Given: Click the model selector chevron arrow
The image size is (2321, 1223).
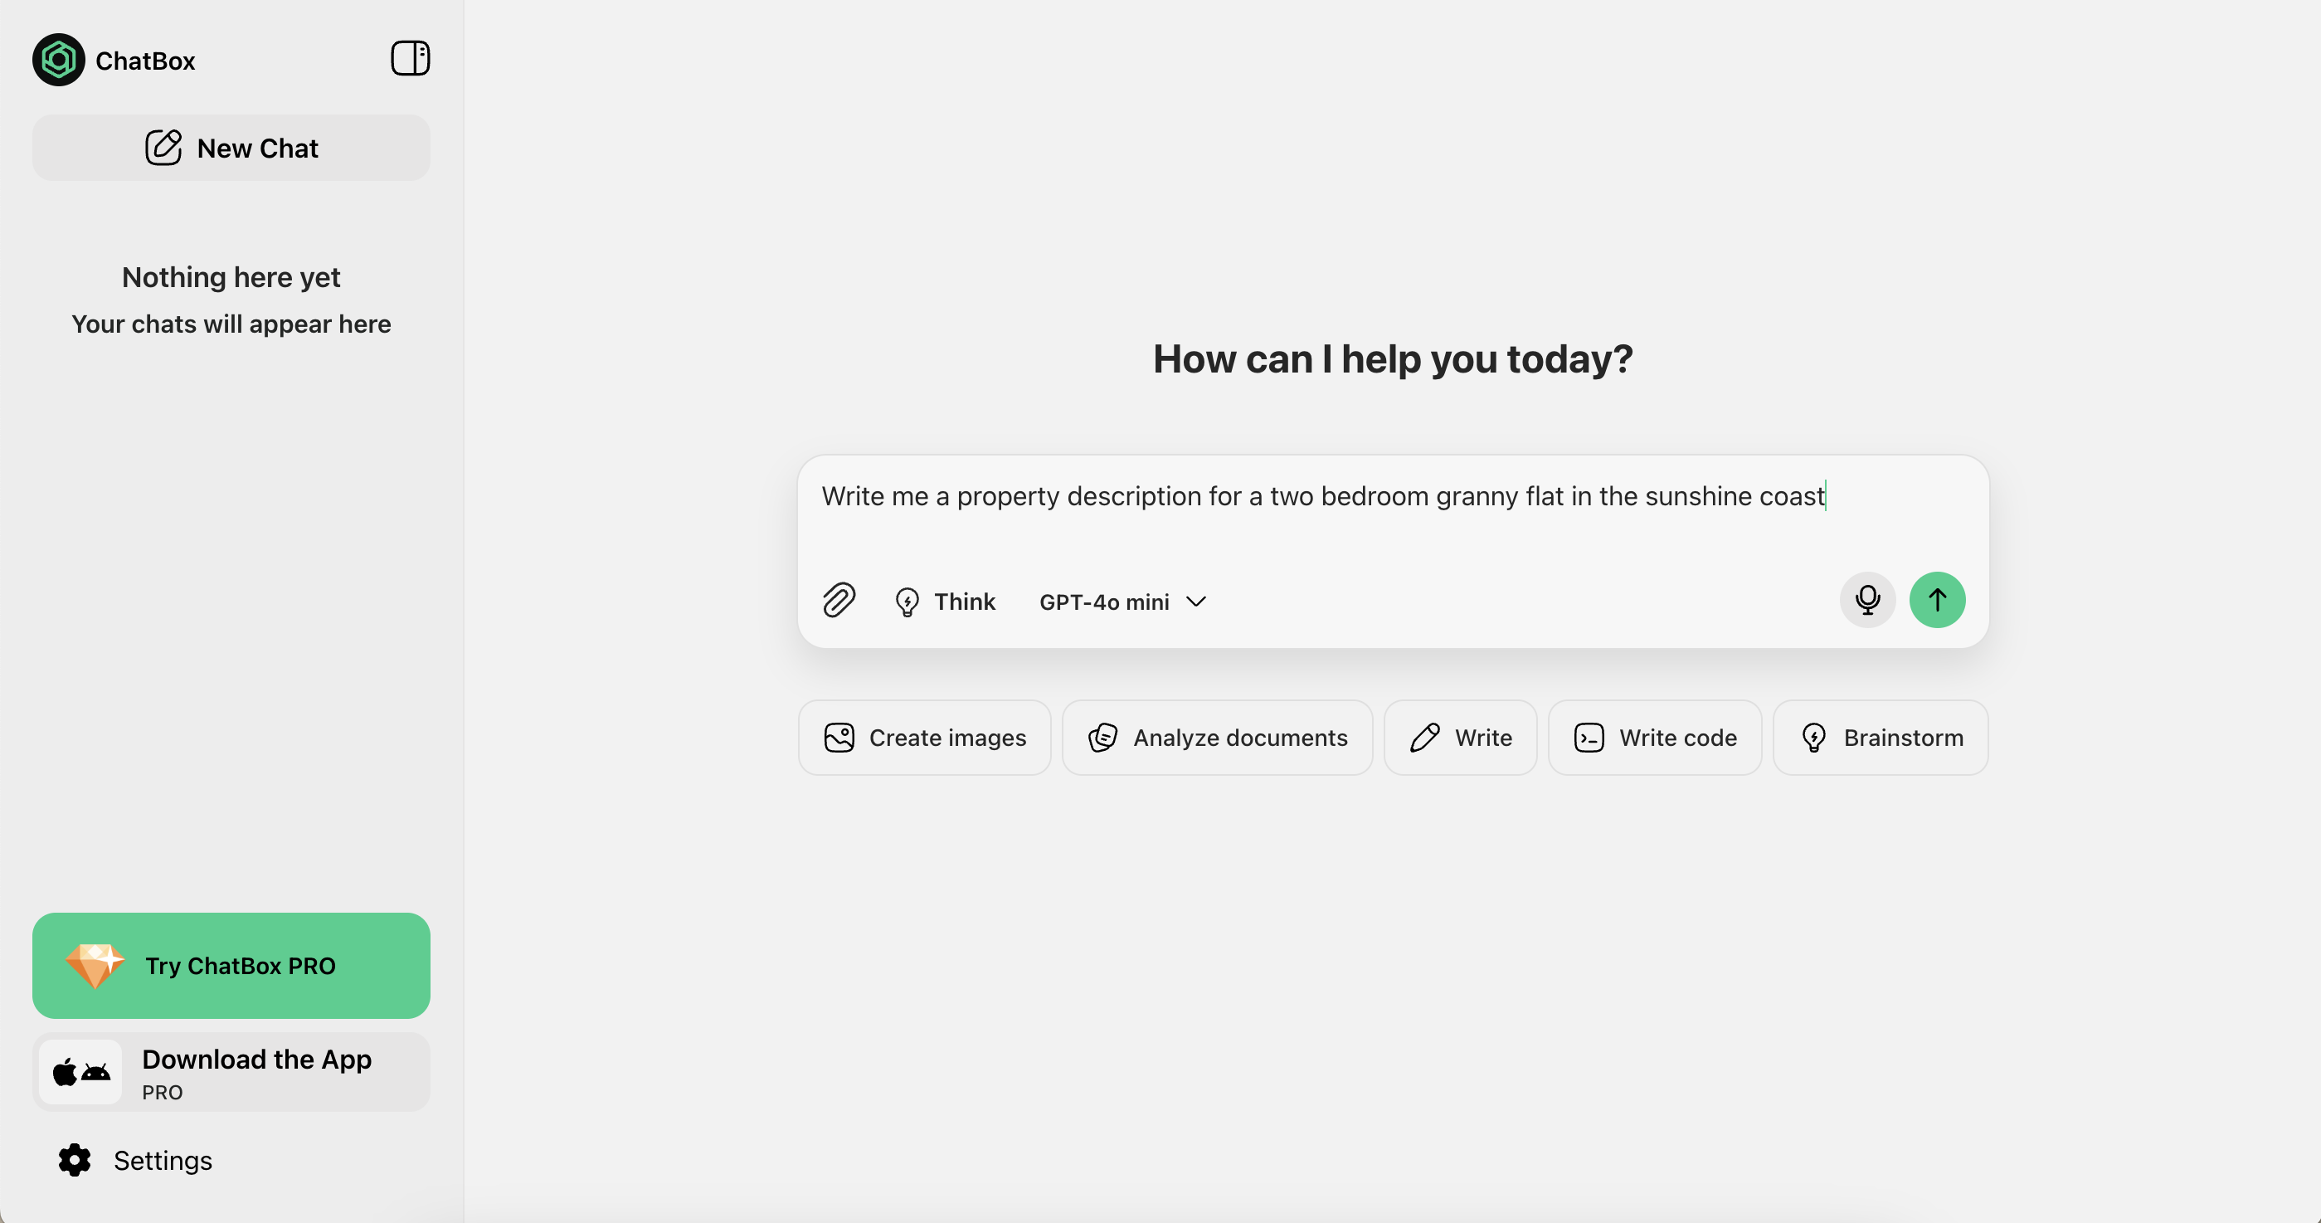Looking at the screenshot, I should [1195, 602].
